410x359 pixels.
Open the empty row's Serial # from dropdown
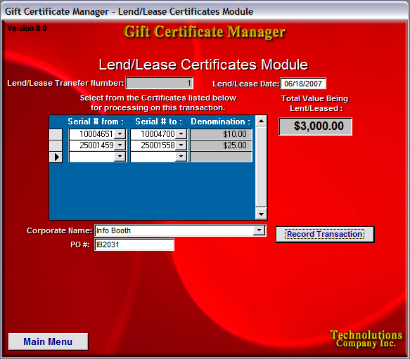coord(120,157)
